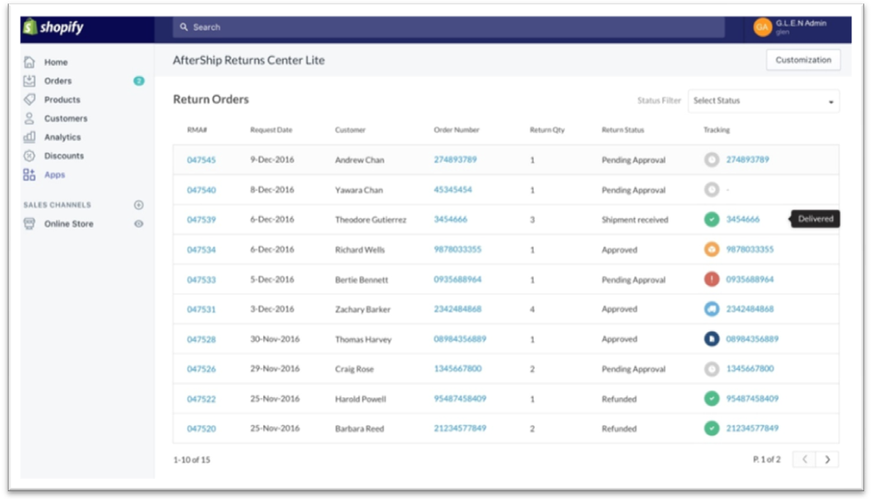Open RMA 047540

pyautogui.click(x=202, y=190)
